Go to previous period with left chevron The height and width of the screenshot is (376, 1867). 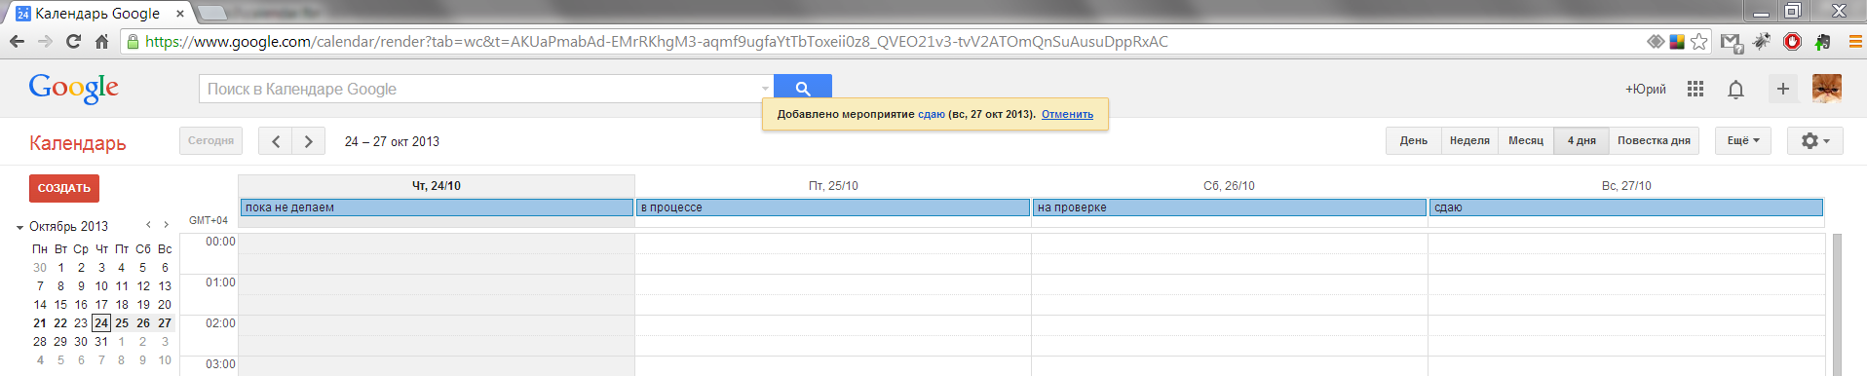pos(276,141)
